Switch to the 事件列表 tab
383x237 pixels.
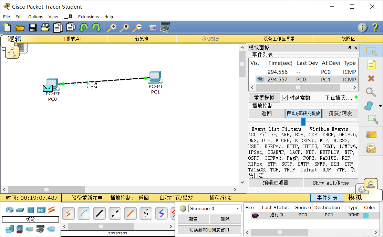[x=327, y=198]
